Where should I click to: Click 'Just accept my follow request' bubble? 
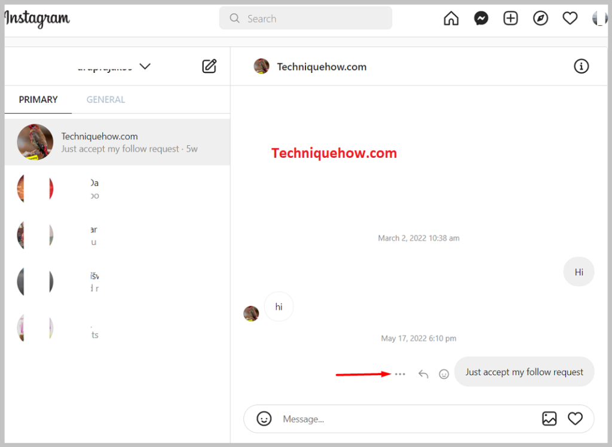point(524,372)
